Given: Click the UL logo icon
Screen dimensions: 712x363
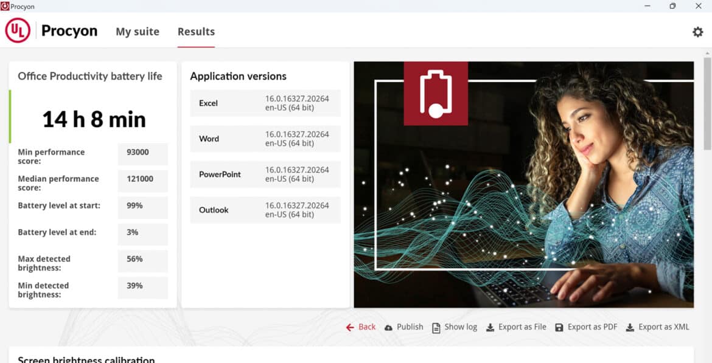Looking at the screenshot, I should [18, 30].
